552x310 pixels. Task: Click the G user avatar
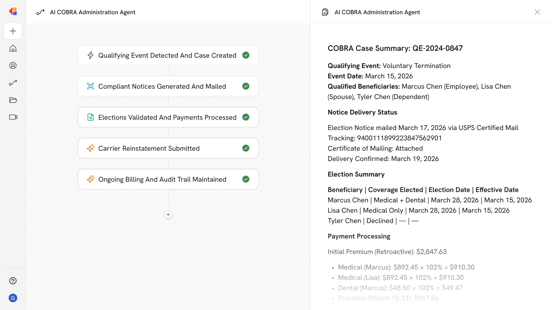click(x=13, y=298)
